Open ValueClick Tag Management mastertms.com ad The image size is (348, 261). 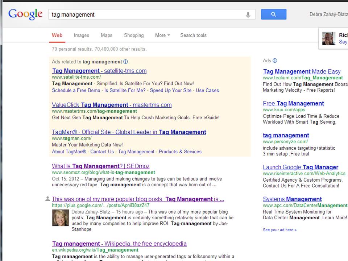[x=112, y=105]
